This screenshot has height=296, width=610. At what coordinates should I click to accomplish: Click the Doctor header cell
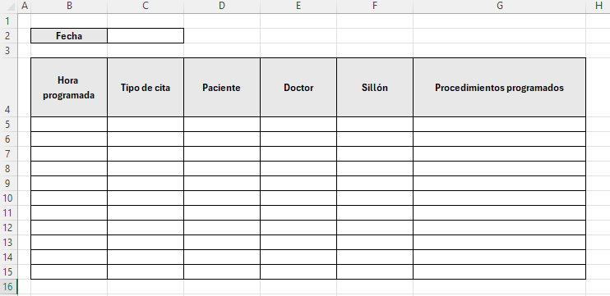[298, 87]
